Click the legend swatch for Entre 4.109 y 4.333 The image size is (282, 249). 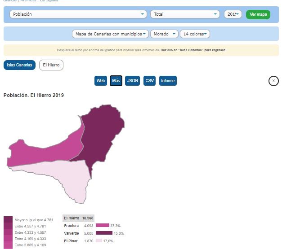(8, 238)
